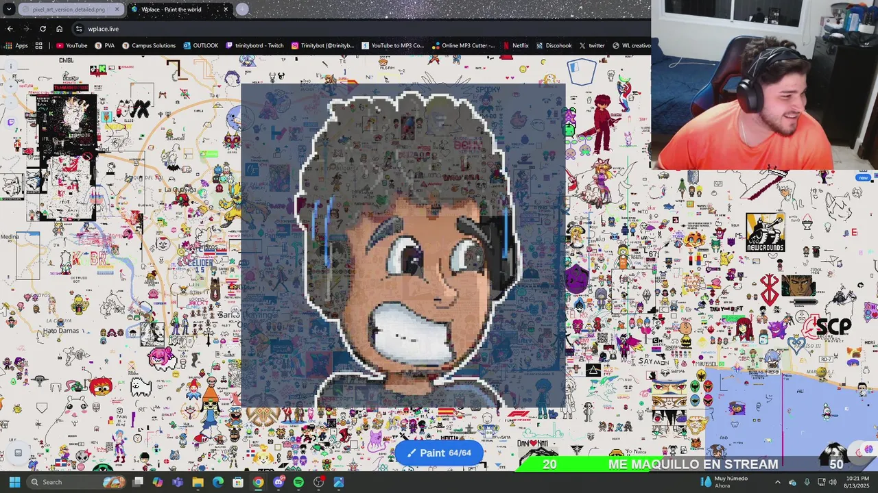Open the browser home page icon
Viewport: 878px width, 493px height.
click(59, 29)
